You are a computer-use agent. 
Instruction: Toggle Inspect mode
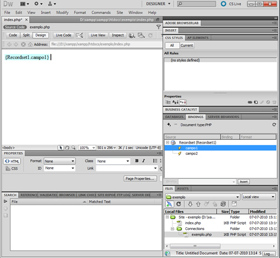(x=118, y=35)
